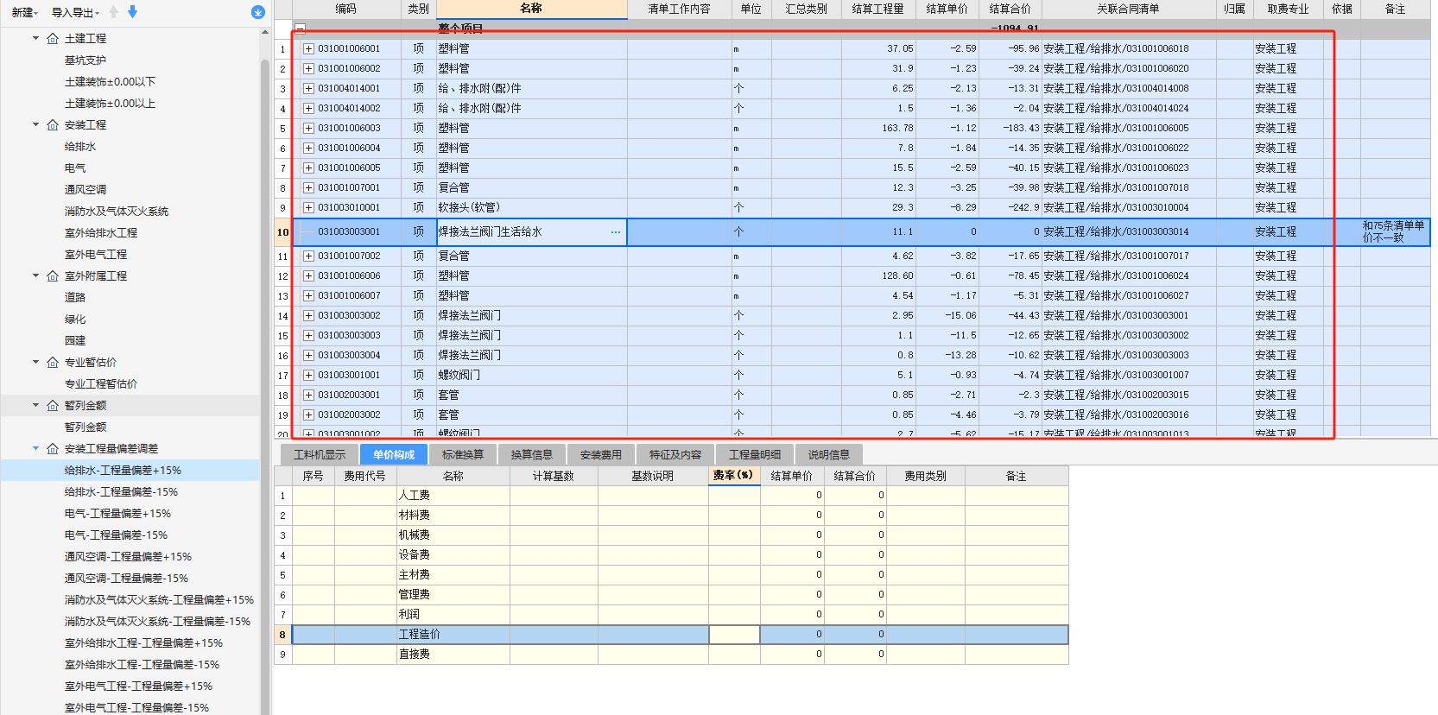The image size is (1438, 715).
Task: Click the 关联合同清单 column header
Action: click(x=1128, y=9)
